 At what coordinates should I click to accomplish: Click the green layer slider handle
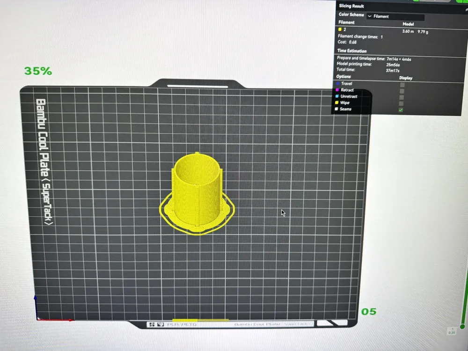point(462,327)
